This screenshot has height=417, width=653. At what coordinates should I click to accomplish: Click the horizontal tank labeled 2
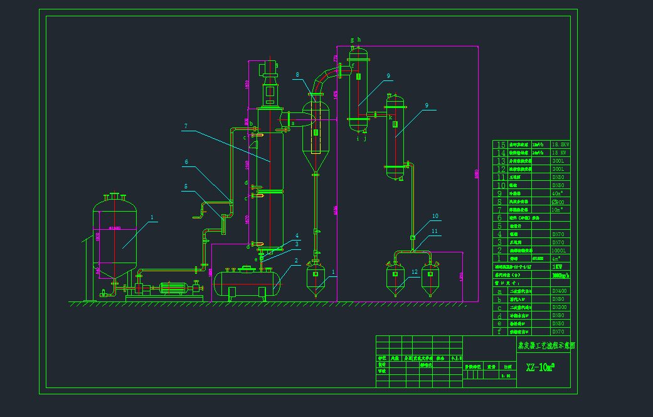click(247, 283)
